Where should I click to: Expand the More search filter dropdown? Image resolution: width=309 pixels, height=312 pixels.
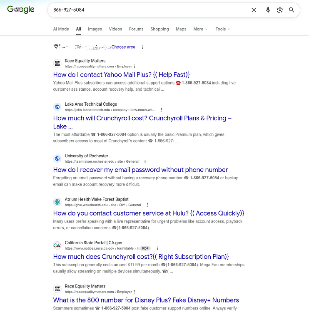[x=200, y=29]
